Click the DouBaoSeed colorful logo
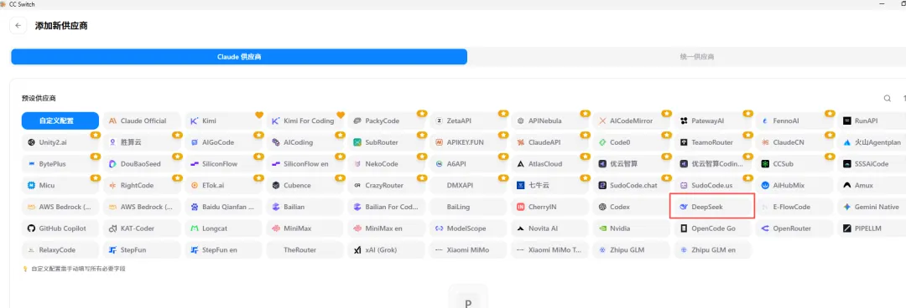Image resolution: width=906 pixels, height=308 pixels. pos(112,164)
